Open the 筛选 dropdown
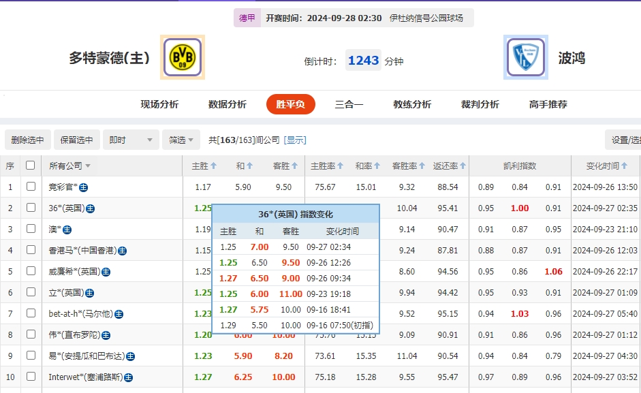Screen dimensions: 641x393 pos(180,139)
